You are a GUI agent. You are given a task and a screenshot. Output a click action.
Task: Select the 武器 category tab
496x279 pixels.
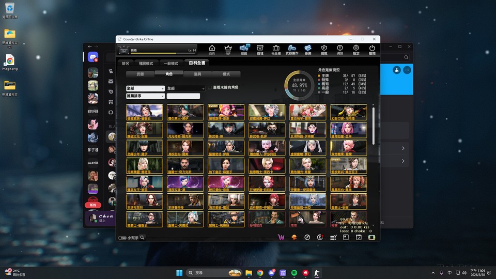(x=140, y=74)
